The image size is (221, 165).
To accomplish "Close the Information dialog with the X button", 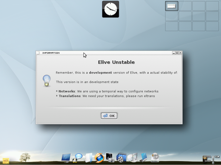I will pos(180,53).
